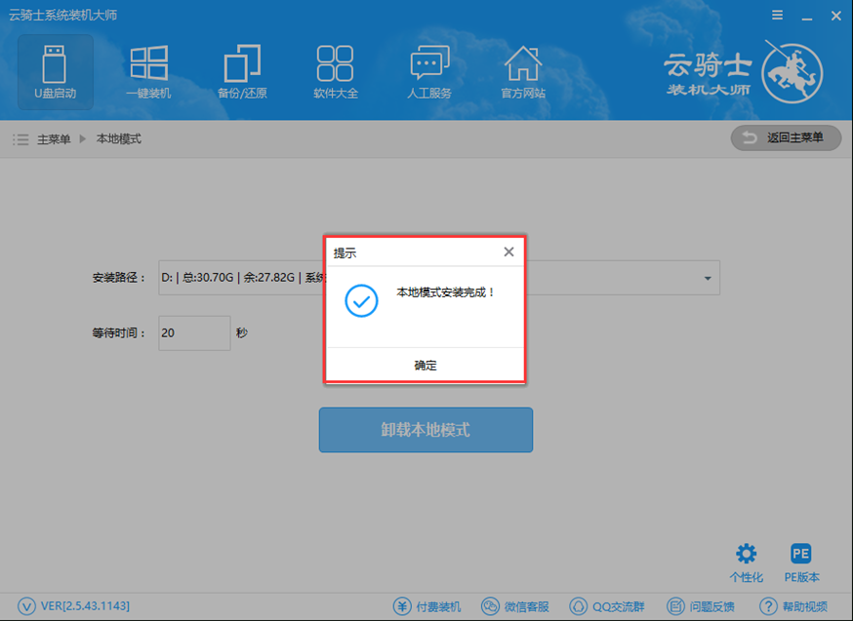The image size is (853, 621).
Task: Open 微信客服 in status bar
Action: tap(515, 606)
